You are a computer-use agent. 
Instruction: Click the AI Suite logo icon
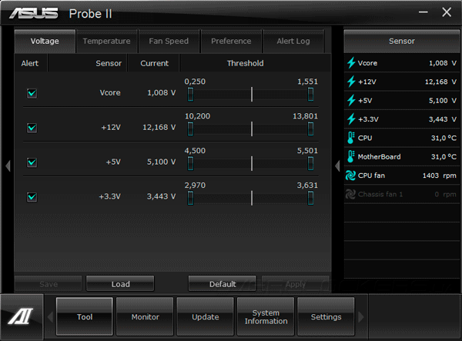tap(21, 316)
